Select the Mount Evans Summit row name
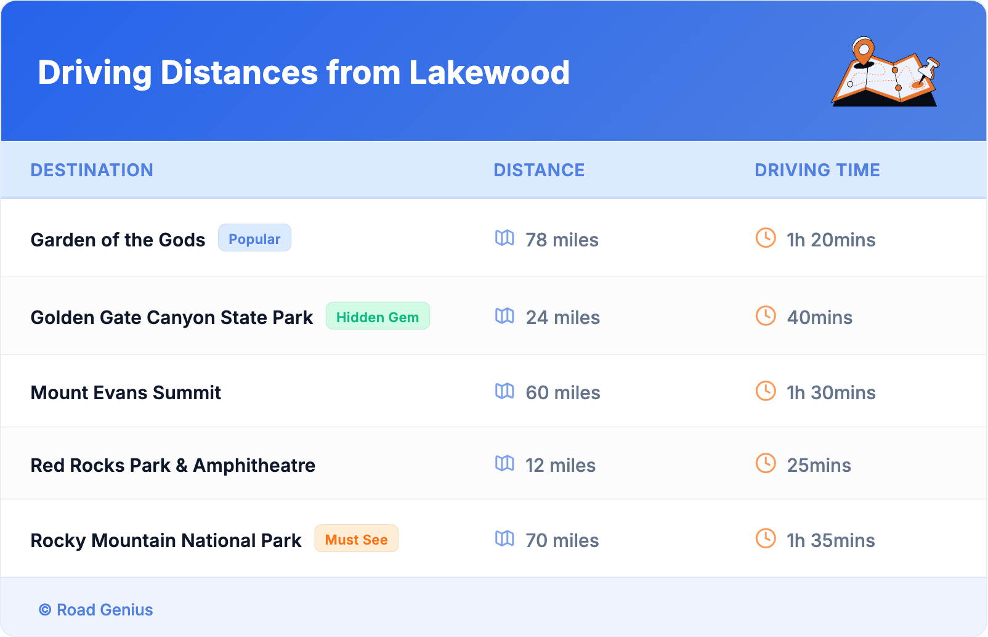The image size is (988, 637). 126,392
